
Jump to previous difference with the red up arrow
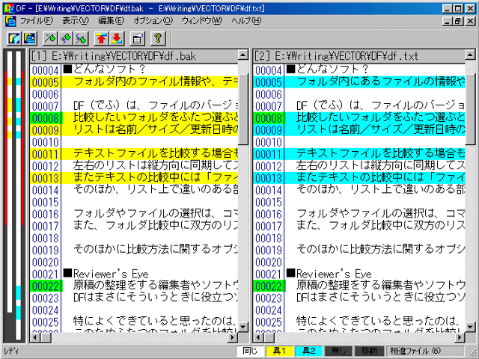tap(102, 38)
